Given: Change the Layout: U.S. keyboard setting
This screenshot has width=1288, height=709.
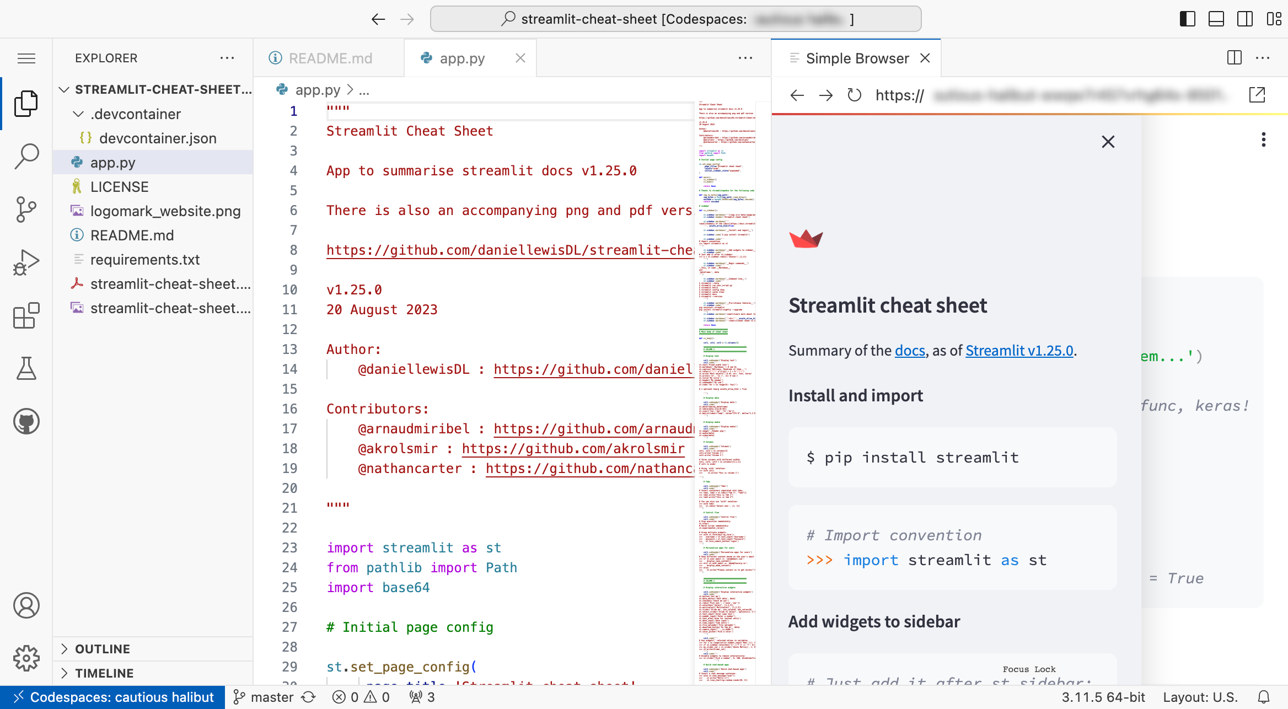Looking at the screenshot, I should [1200, 697].
